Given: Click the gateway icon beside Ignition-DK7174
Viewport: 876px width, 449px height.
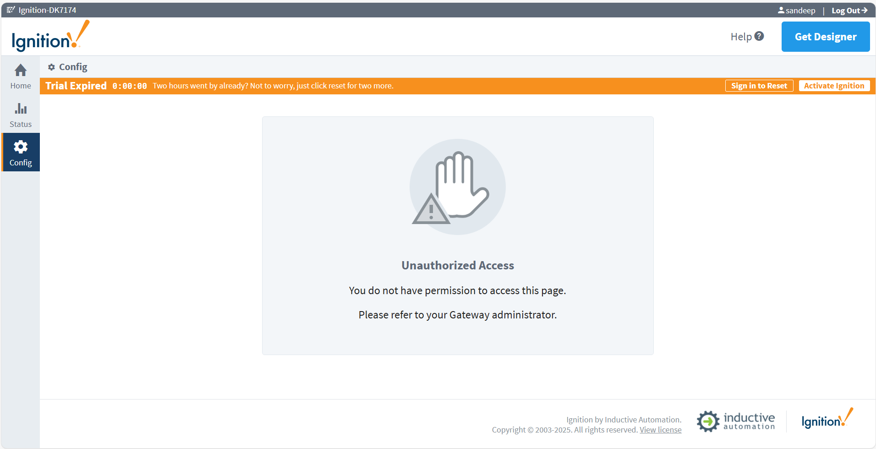Looking at the screenshot, I should coord(11,10).
